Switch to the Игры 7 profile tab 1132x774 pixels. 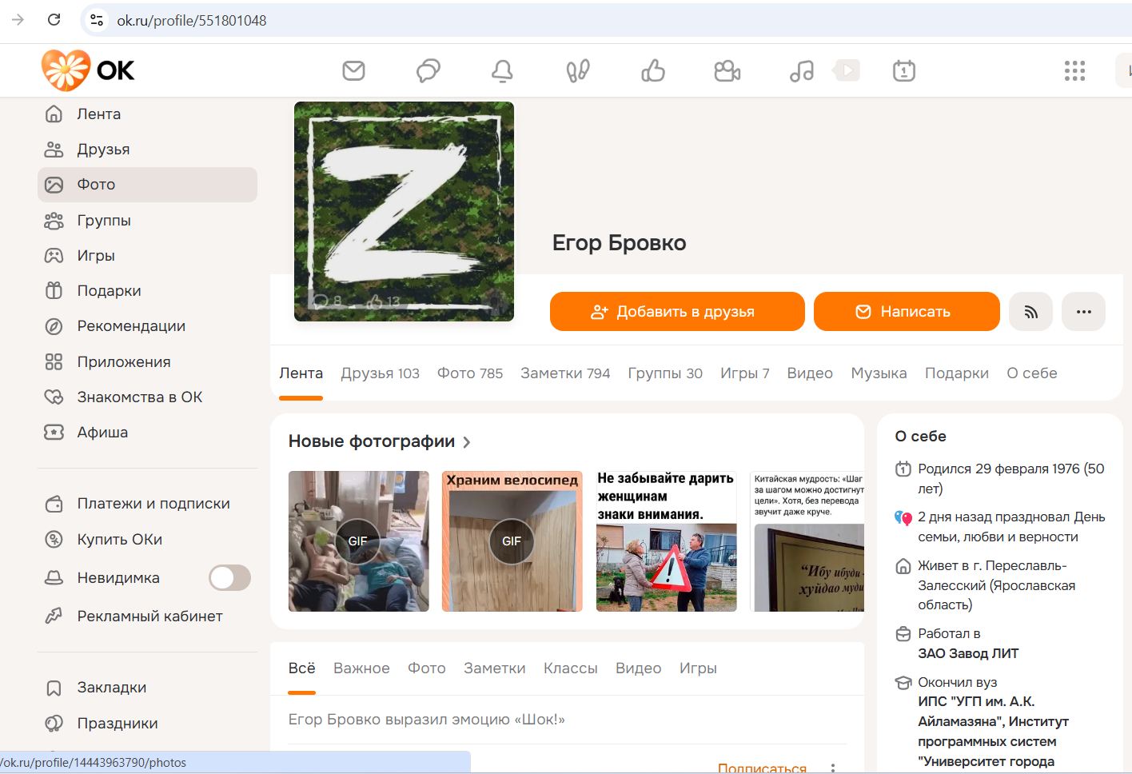pyautogui.click(x=744, y=373)
